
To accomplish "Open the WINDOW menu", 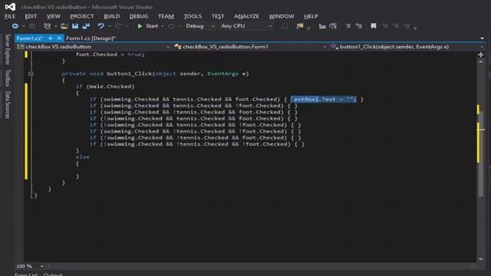I will [282, 16].
